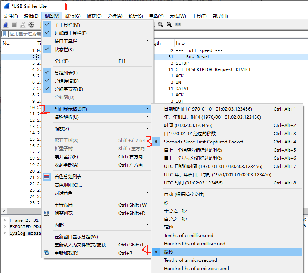Select Tenths of a millisecond precision
The image size is (308, 273).
click(227, 236)
